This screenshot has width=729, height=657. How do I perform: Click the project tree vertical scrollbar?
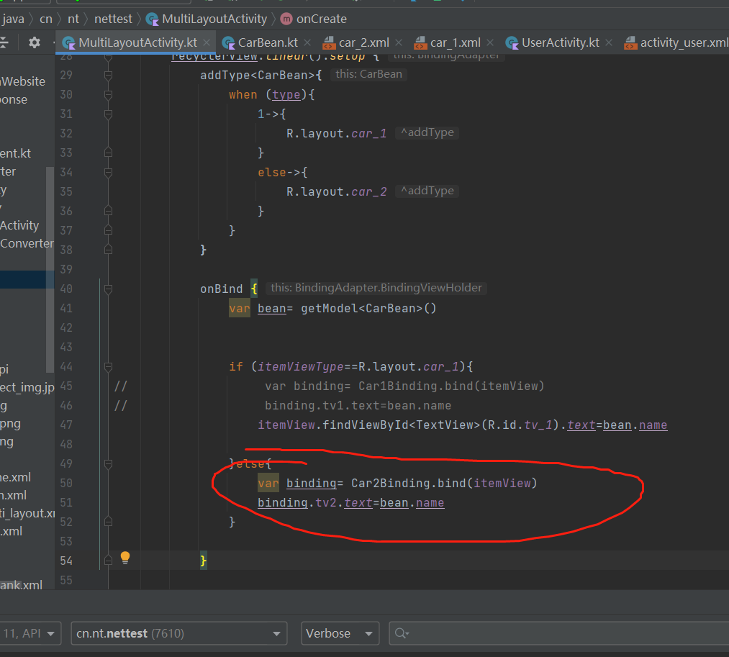click(x=50, y=270)
